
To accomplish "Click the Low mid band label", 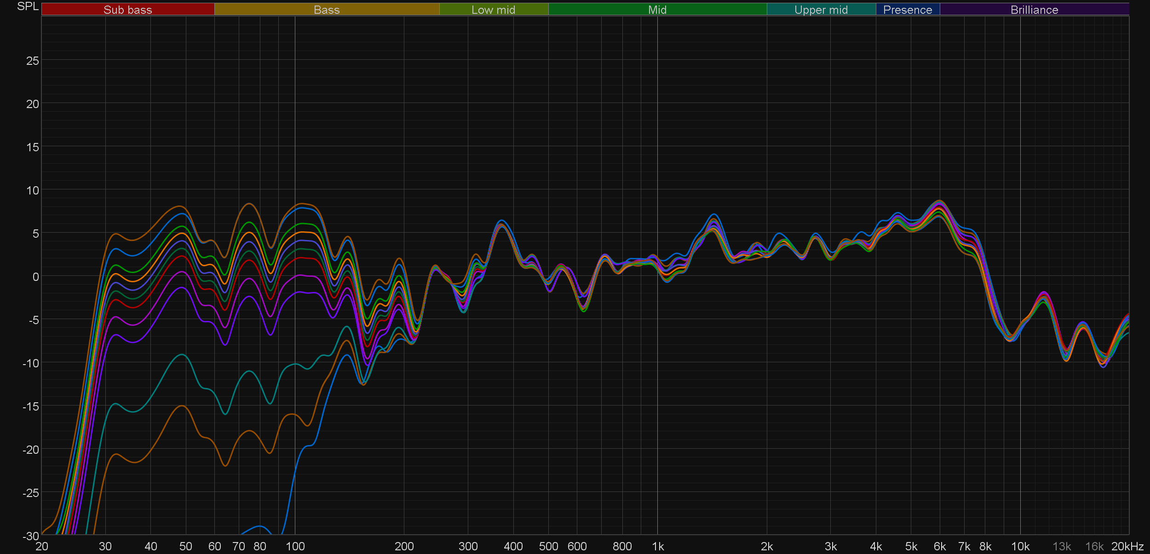I will tap(493, 10).
